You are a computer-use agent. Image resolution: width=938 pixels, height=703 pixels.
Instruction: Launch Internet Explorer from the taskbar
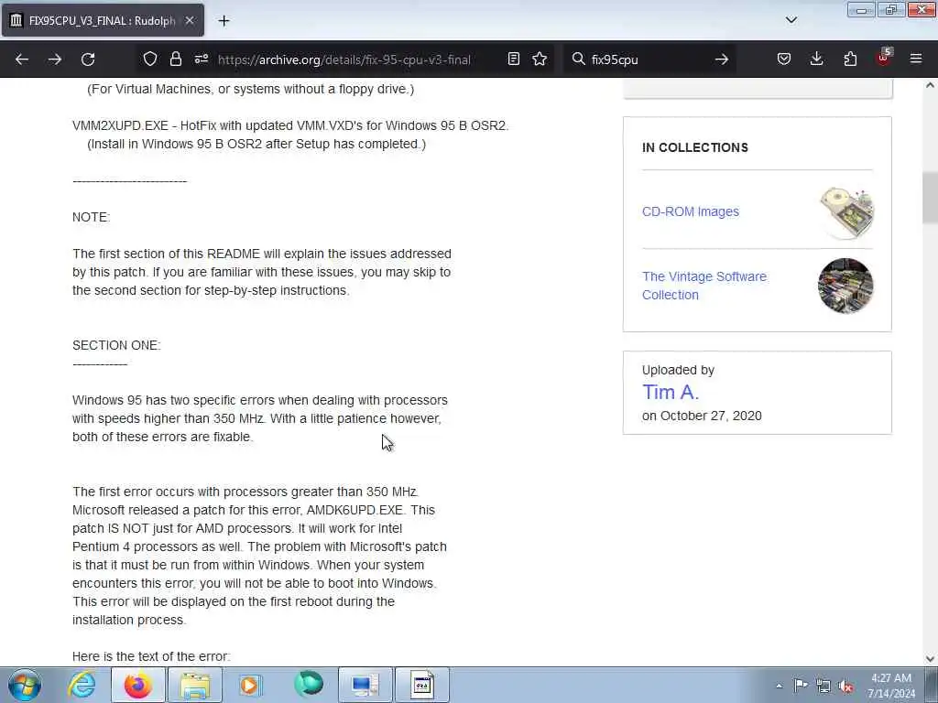point(82,685)
